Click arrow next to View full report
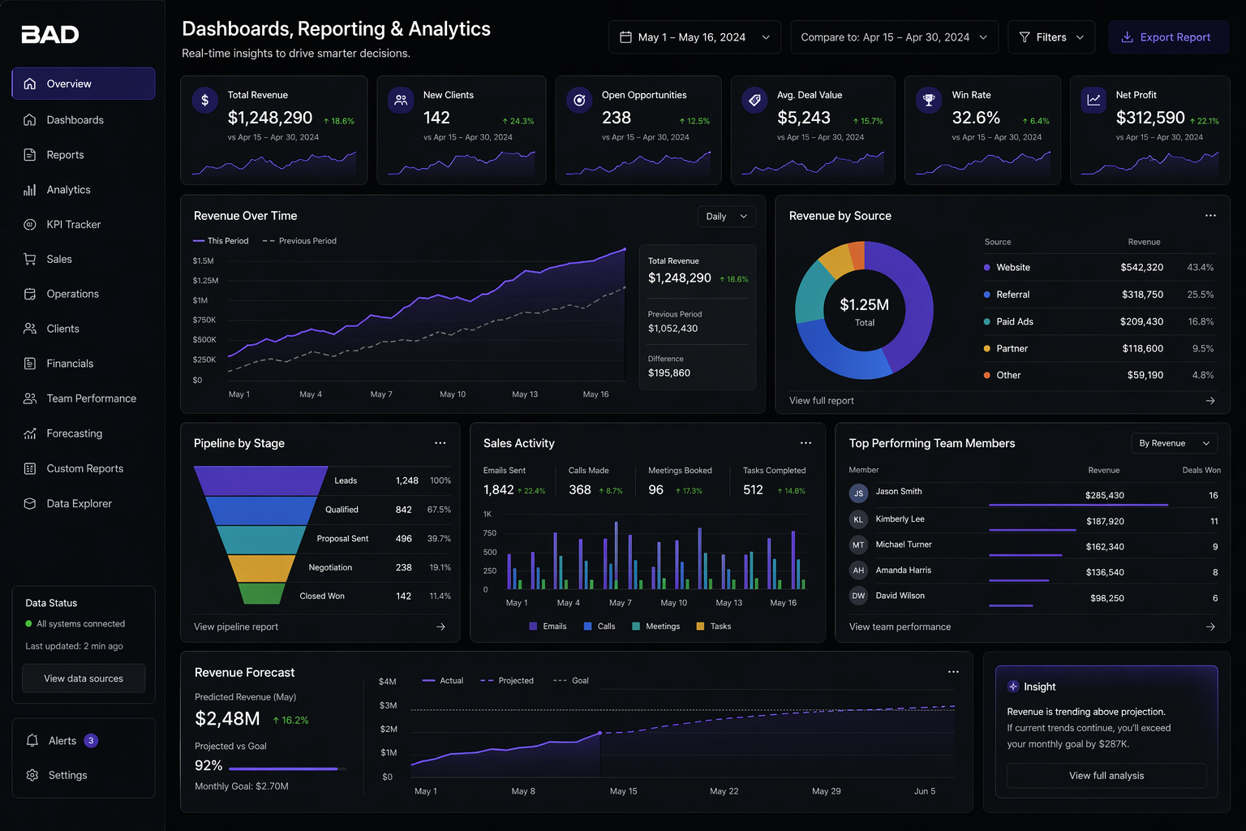 click(1210, 401)
